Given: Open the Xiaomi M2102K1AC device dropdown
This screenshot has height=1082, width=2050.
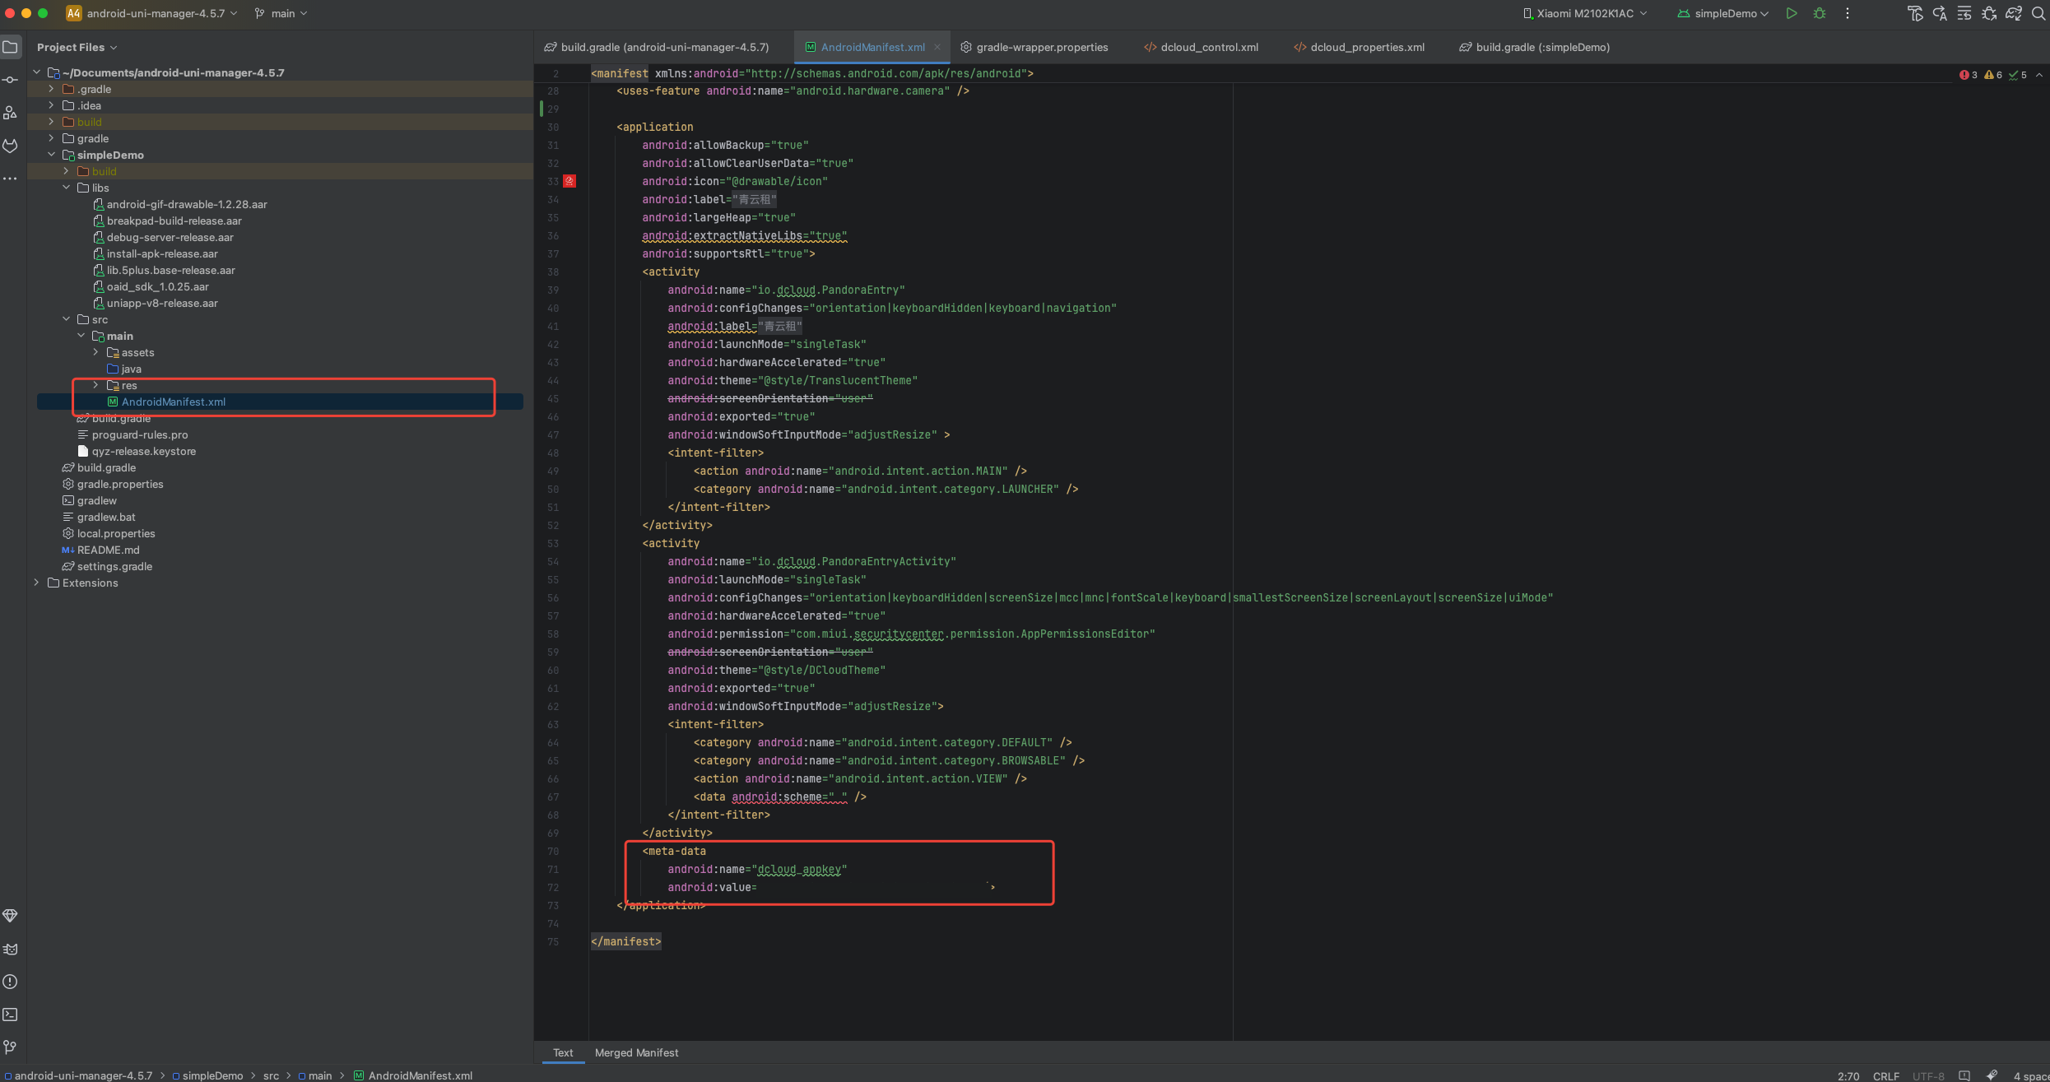Looking at the screenshot, I should click(1585, 13).
